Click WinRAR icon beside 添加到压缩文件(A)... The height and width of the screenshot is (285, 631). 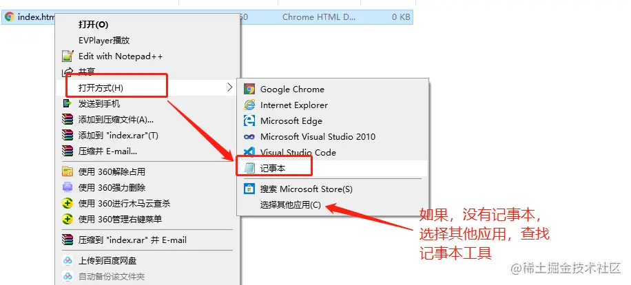pos(68,119)
